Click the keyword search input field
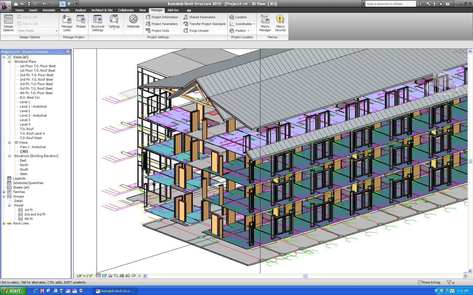The width and height of the screenshot is (473, 295). tap(390, 4)
